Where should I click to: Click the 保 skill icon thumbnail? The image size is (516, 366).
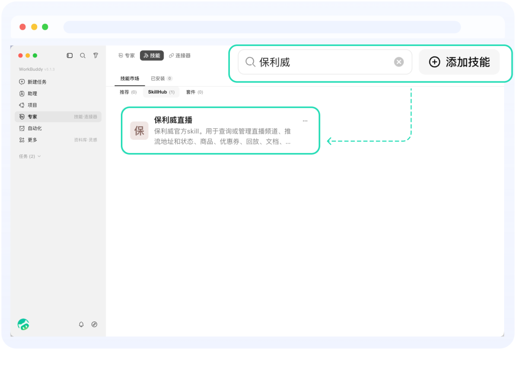[x=139, y=131]
